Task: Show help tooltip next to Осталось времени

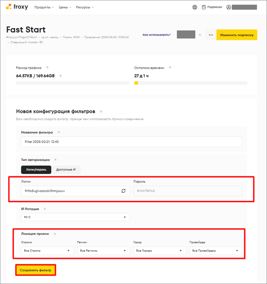Action: point(170,68)
